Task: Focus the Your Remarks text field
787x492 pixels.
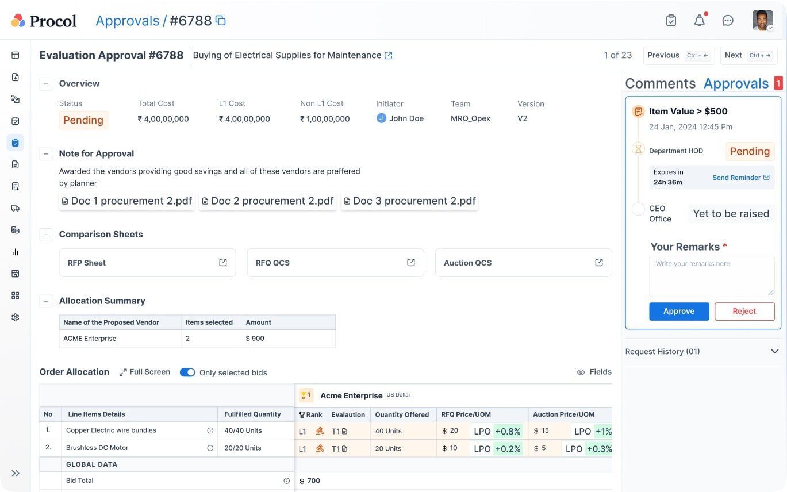Action: [x=712, y=276]
